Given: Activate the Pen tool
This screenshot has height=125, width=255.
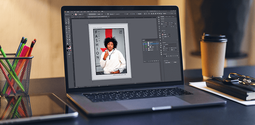Looking at the screenshot, I should [x=66, y=23].
